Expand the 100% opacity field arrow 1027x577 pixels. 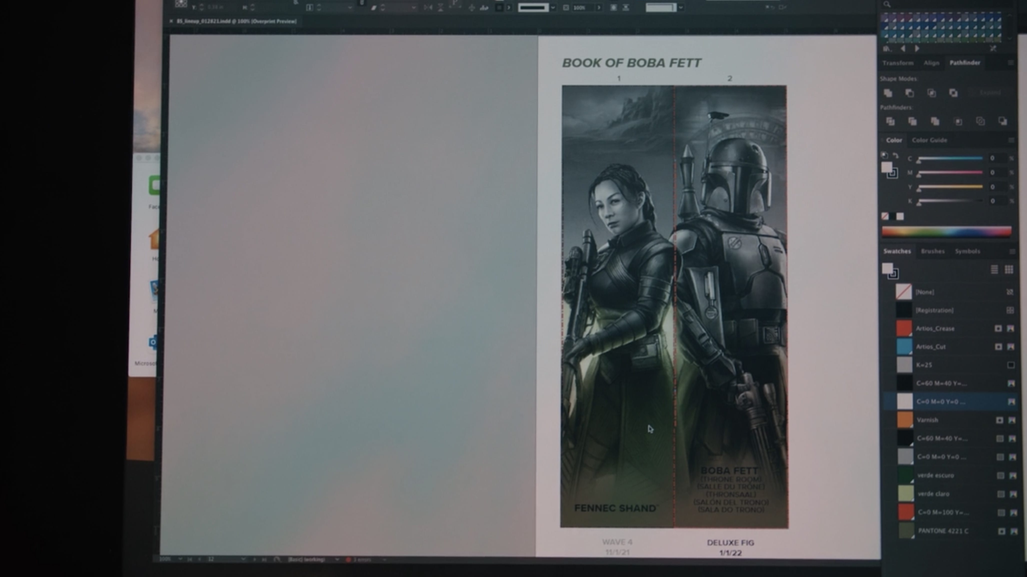pos(599,7)
